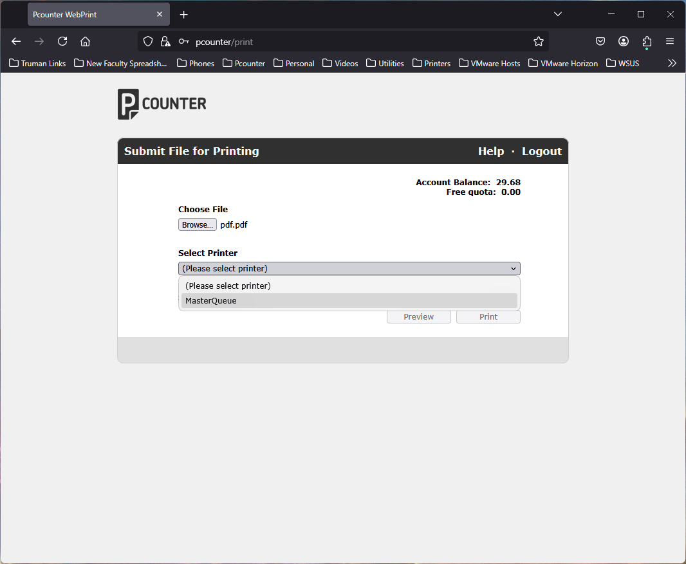Maximize the browser window
The height and width of the screenshot is (564, 686).
coord(641,14)
